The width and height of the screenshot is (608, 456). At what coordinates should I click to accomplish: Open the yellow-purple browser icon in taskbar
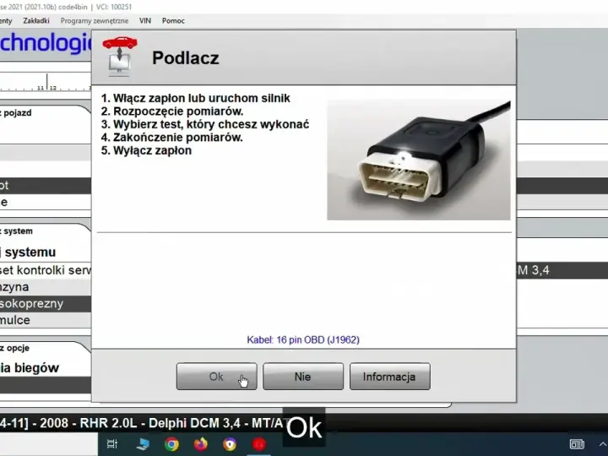click(230, 444)
